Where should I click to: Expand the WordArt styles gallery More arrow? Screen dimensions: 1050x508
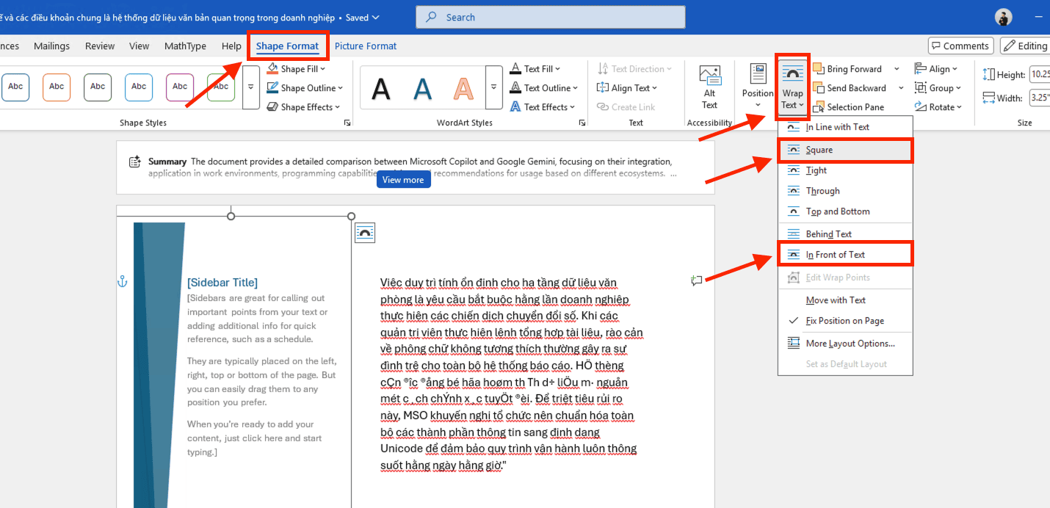[x=495, y=87]
